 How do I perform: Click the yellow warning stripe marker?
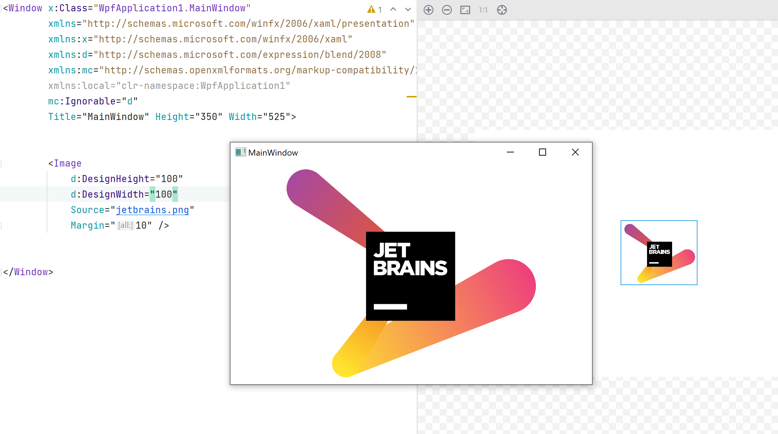[x=412, y=96]
